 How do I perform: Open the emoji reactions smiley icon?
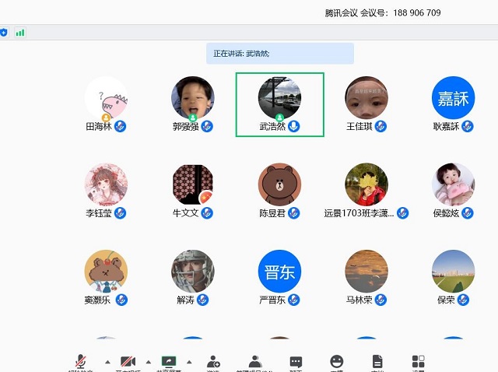[337, 362]
